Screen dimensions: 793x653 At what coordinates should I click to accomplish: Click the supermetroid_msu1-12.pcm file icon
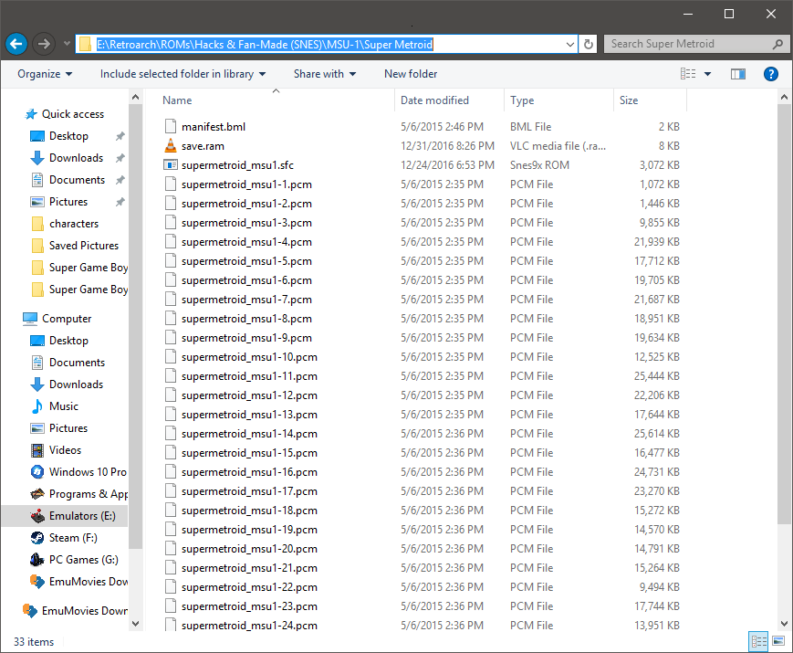pos(171,395)
